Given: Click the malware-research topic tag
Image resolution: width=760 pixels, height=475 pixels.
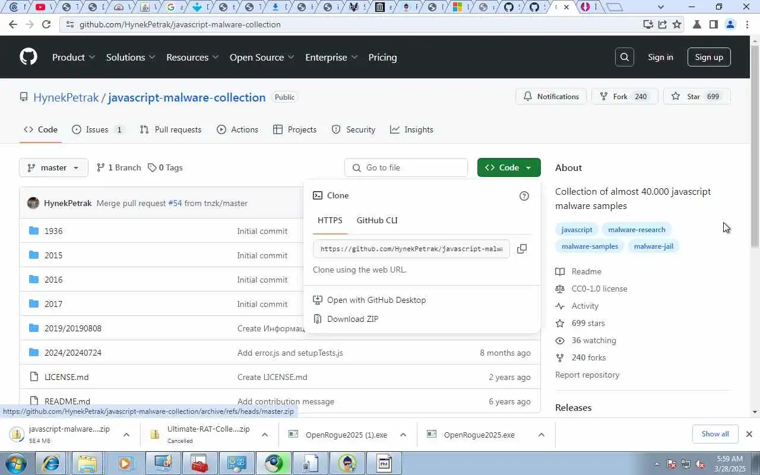Looking at the screenshot, I should (636, 230).
